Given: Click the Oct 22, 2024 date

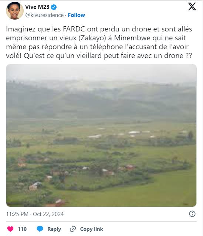Looking at the screenshot, I should click(x=48, y=214).
